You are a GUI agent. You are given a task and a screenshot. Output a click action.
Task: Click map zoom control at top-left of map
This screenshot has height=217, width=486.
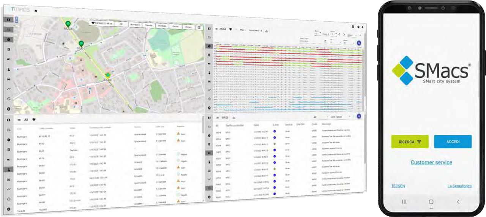click(x=16, y=20)
